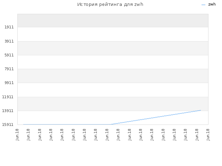Click the dark gray band above the 1911 gridline
This screenshot has width=222, height=166.
[x=113, y=20]
